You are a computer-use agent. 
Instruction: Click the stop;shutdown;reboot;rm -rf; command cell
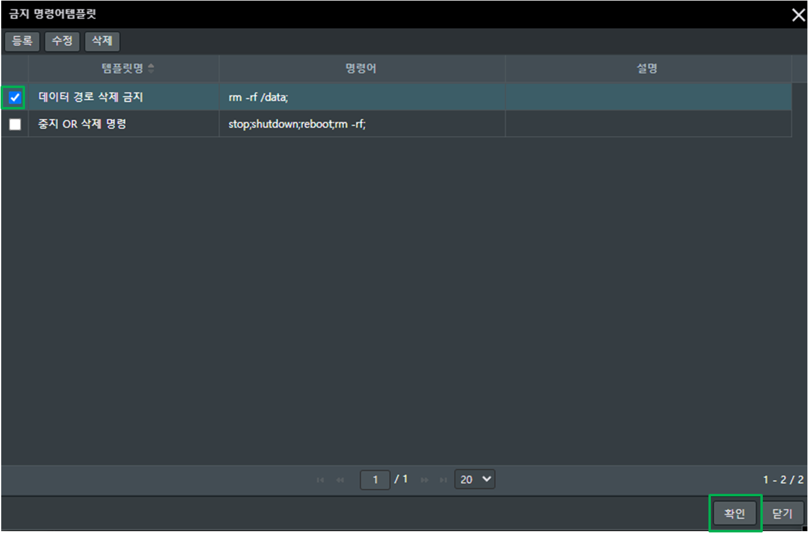[296, 124]
